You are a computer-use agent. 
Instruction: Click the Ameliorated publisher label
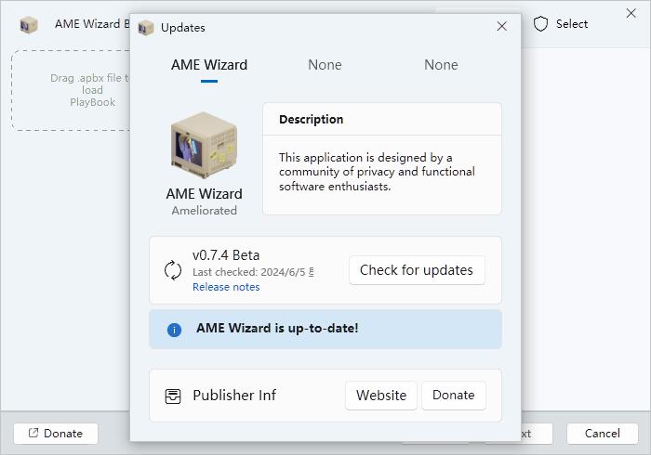[205, 211]
